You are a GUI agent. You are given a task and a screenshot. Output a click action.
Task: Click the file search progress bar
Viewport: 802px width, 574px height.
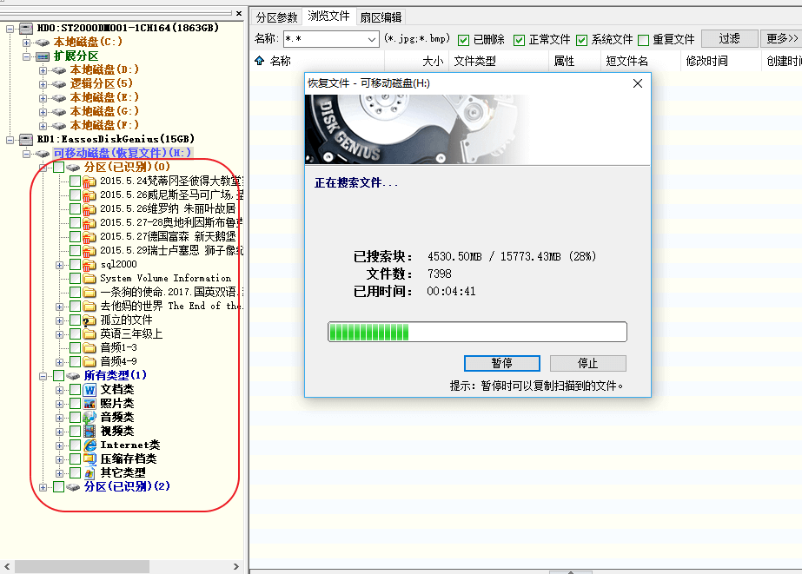pyautogui.click(x=477, y=332)
